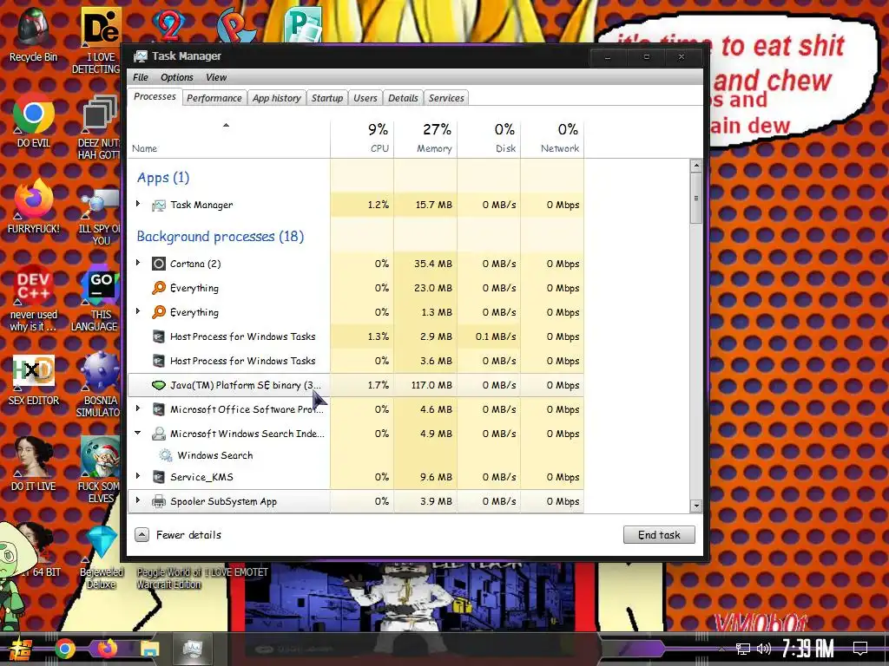Click the End task button
The height and width of the screenshot is (666, 889).
(x=659, y=534)
